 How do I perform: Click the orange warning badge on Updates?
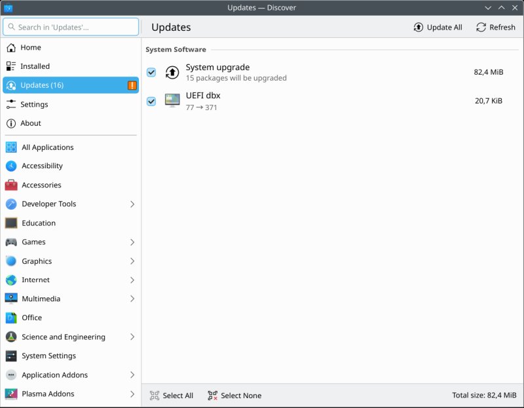pyautogui.click(x=132, y=85)
